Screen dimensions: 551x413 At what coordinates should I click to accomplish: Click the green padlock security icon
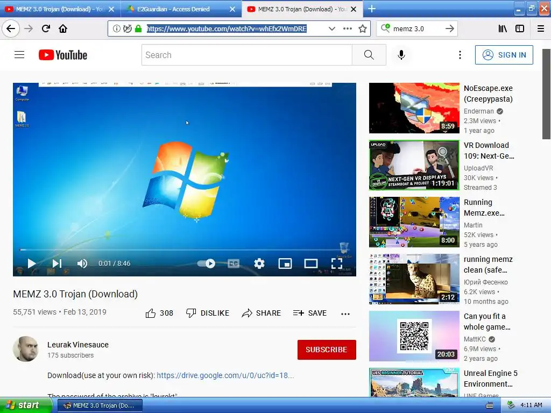coord(138,29)
